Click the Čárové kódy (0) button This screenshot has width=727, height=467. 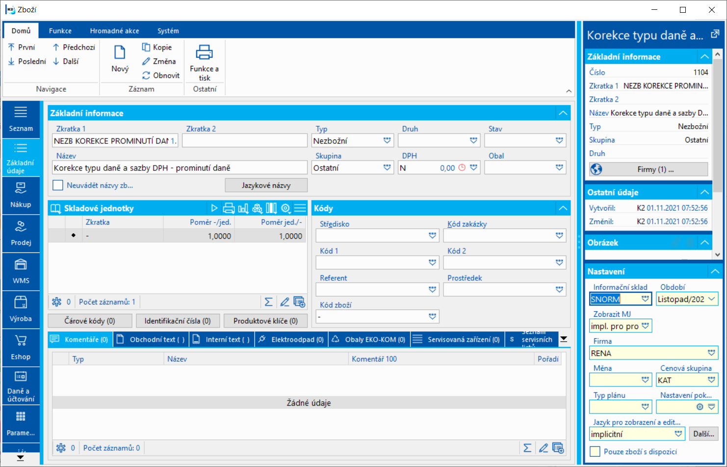pyautogui.click(x=90, y=321)
